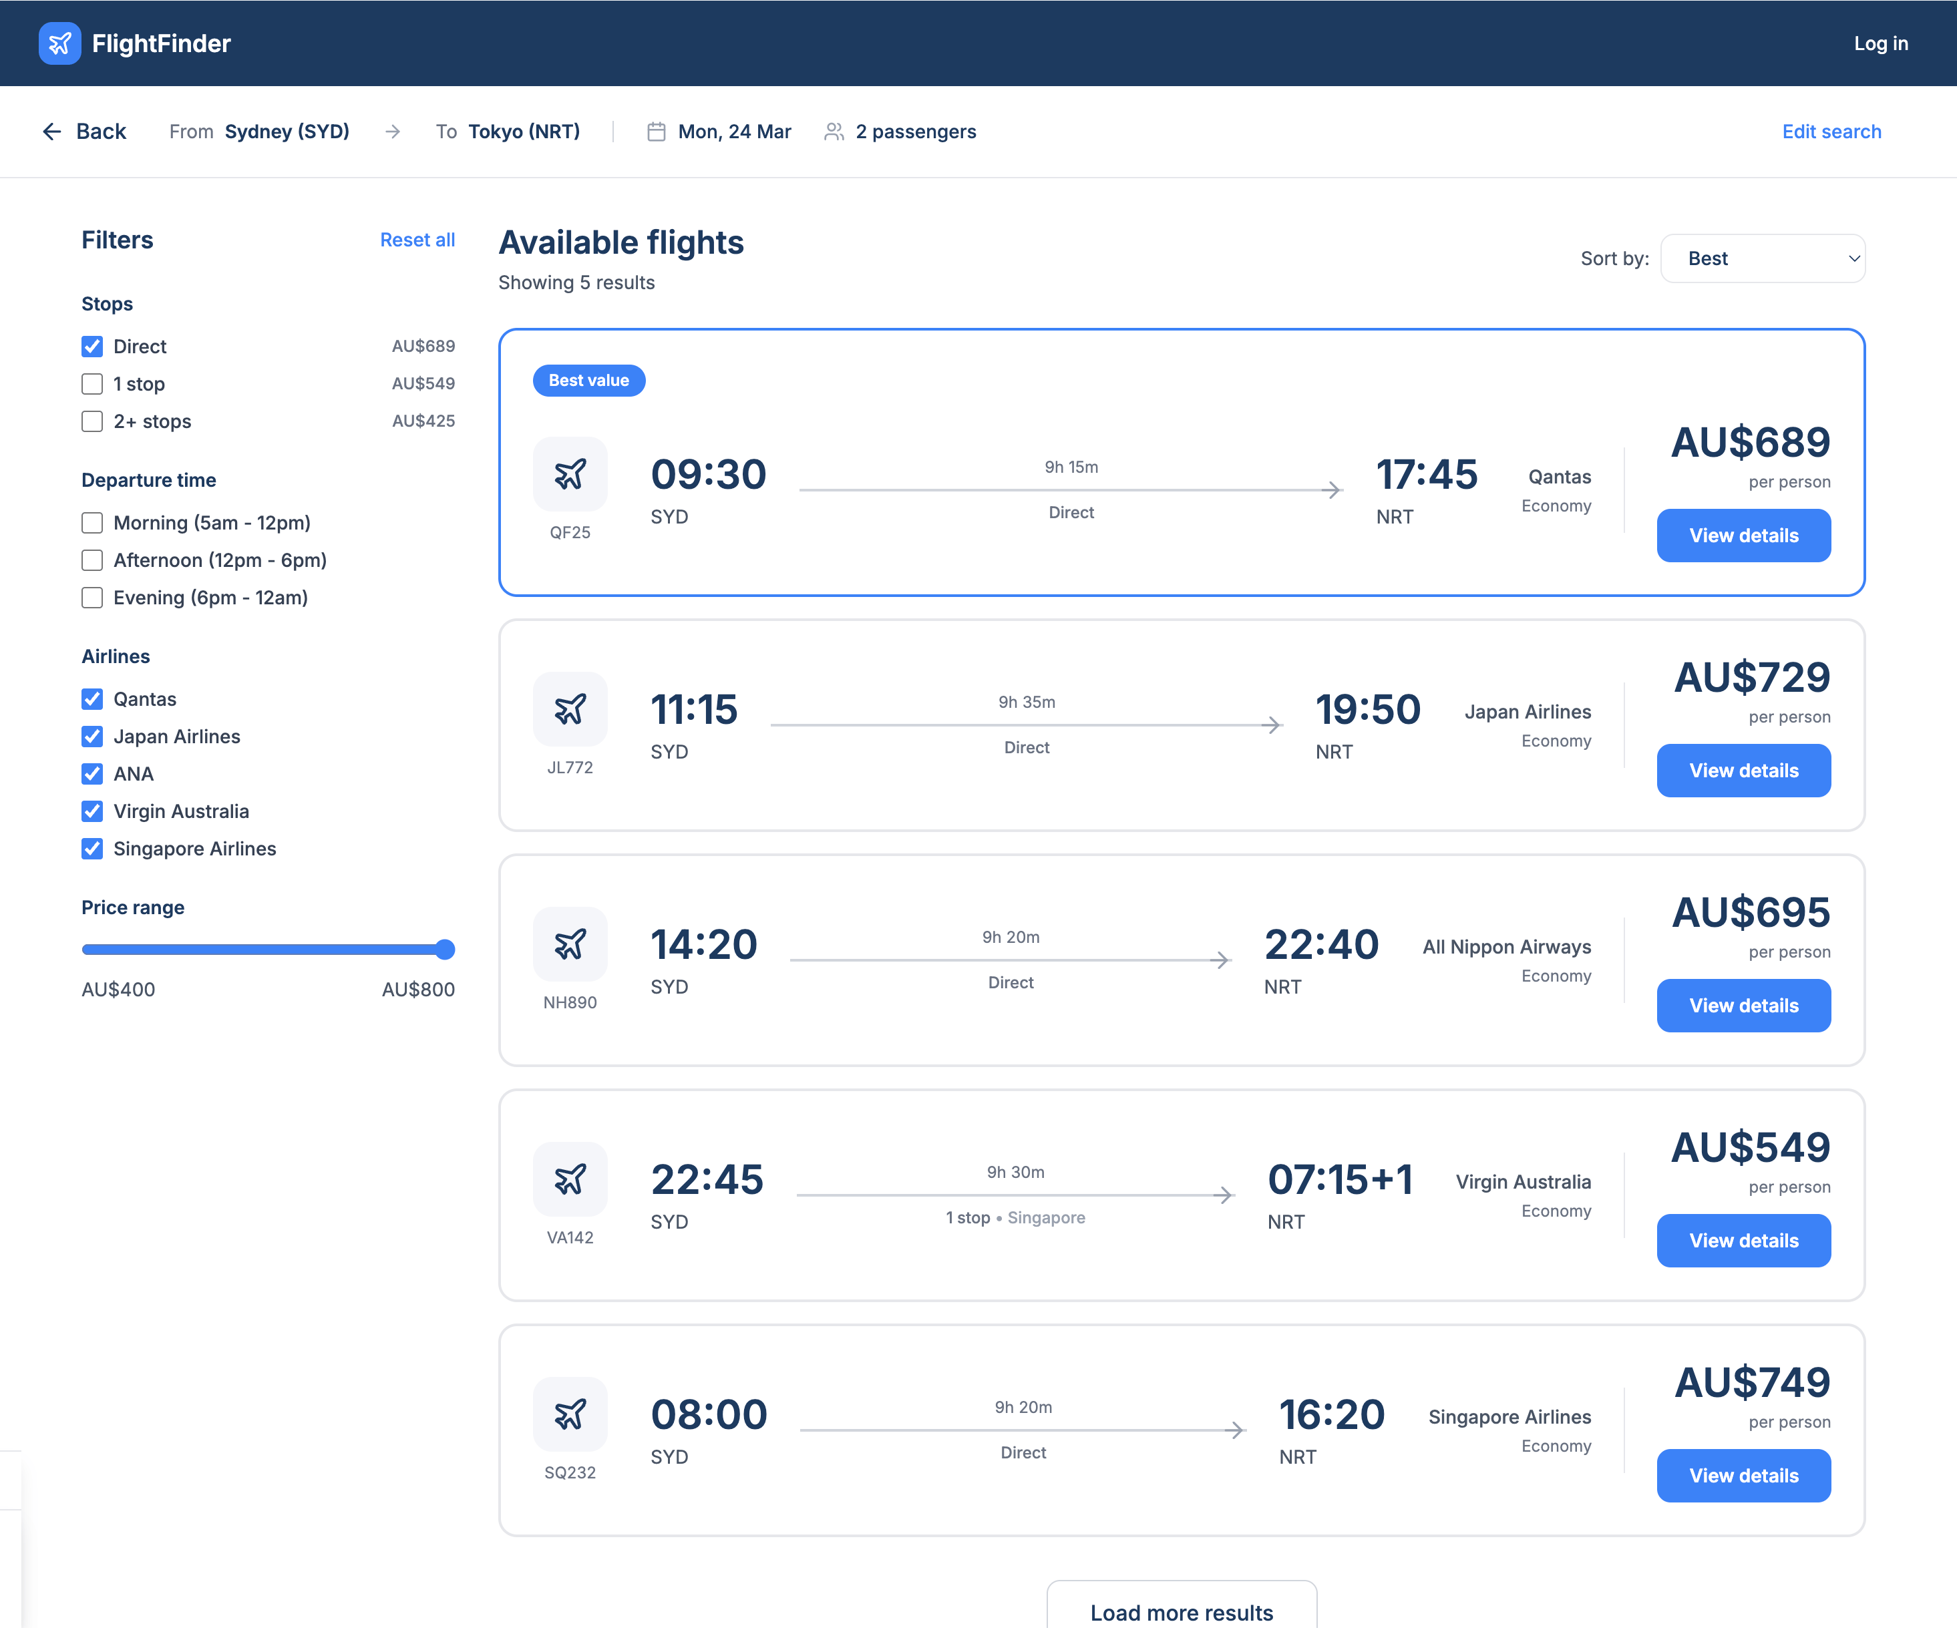Screen dimensions: 1957x1628
Task: Uncheck the Direct stops filter
Action: click(x=92, y=347)
